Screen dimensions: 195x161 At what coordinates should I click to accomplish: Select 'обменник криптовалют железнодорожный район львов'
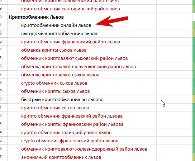click(88, 149)
